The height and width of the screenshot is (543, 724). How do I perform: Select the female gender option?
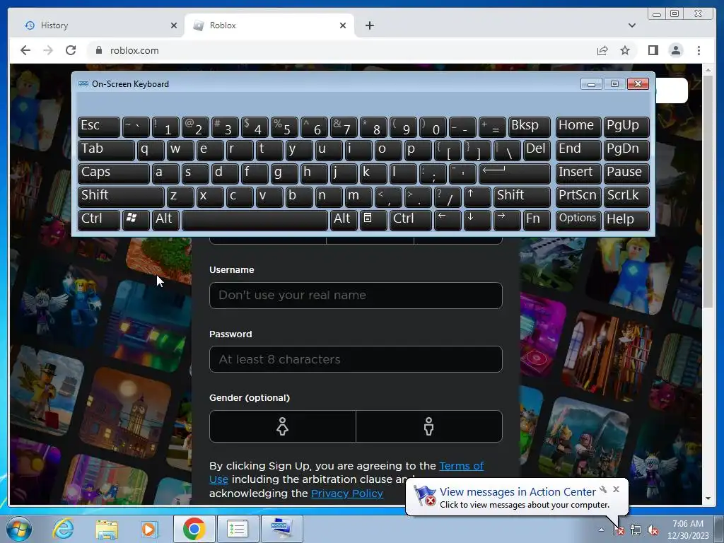283,426
